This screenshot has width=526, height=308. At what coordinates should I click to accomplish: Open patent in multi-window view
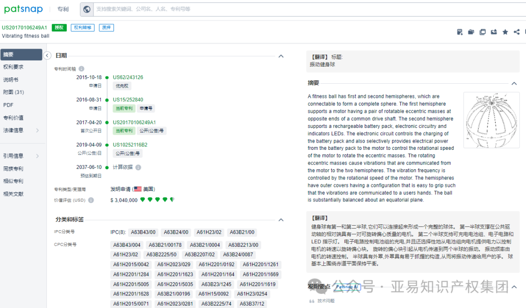point(483,32)
